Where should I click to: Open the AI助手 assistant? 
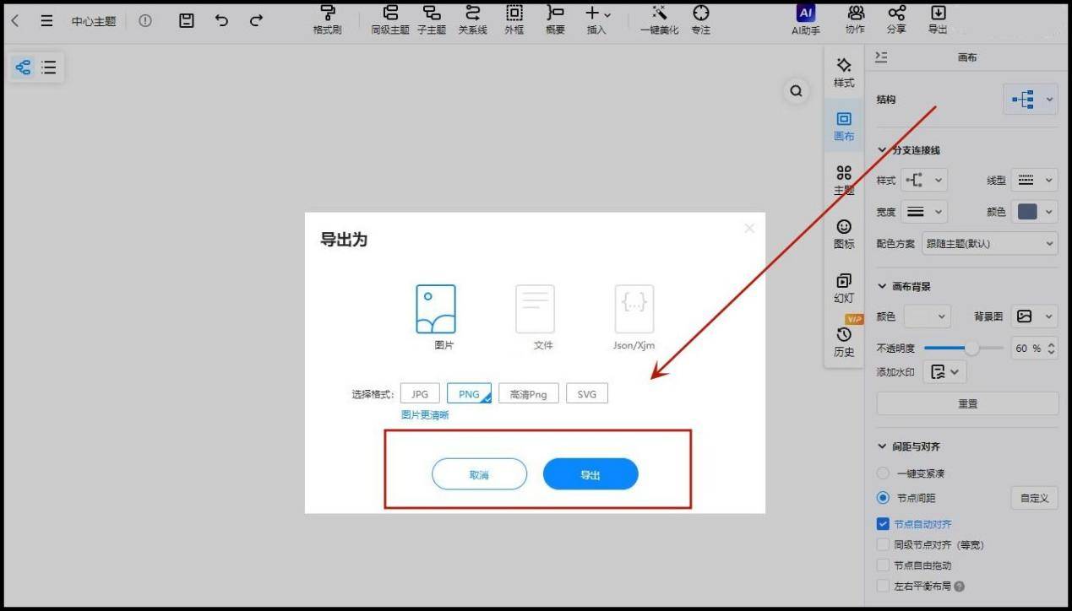pyautogui.click(x=806, y=20)
